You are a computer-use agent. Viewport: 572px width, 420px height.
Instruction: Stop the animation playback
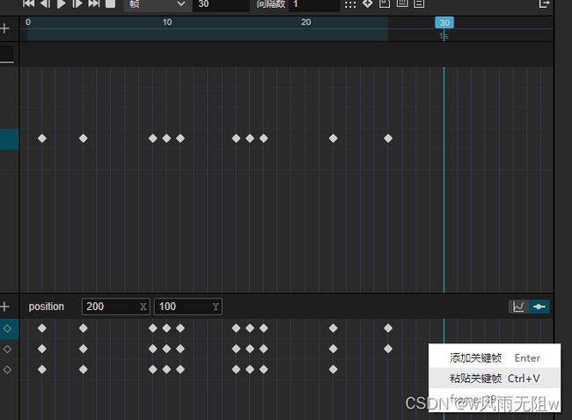pos(110,4)
